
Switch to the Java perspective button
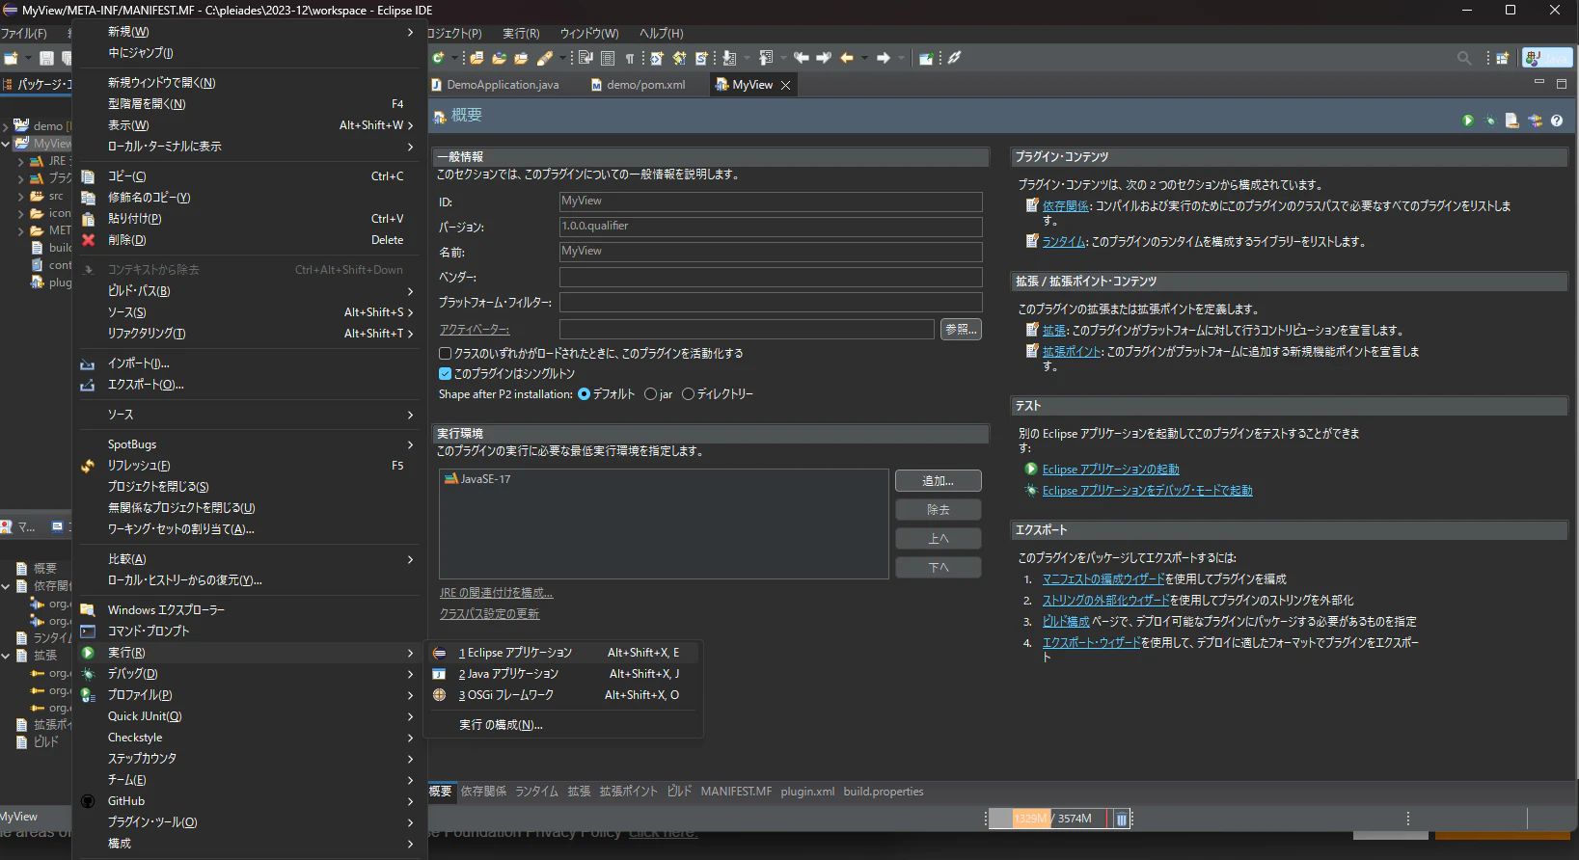(x=1547, y=58)
